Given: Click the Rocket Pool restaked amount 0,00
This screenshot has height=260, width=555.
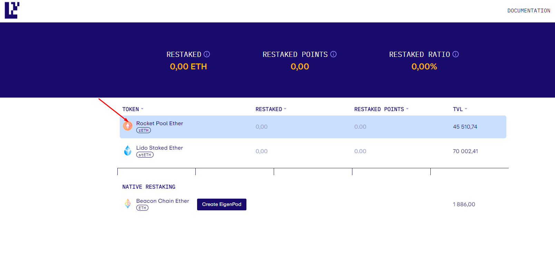Looking at the screenshot, I should click(x=262, y=127).
